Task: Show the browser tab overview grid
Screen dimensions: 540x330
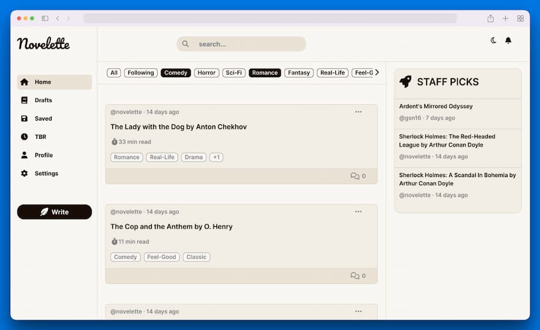Action: [x=520, y=18]
